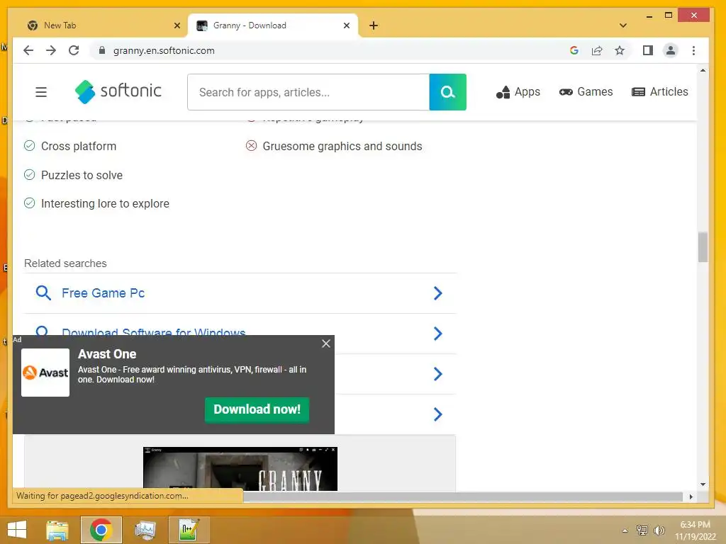Click the chevron on Free Game Pc row
The height and width of the screenshot is (544, 726).
tap(438, 293)
